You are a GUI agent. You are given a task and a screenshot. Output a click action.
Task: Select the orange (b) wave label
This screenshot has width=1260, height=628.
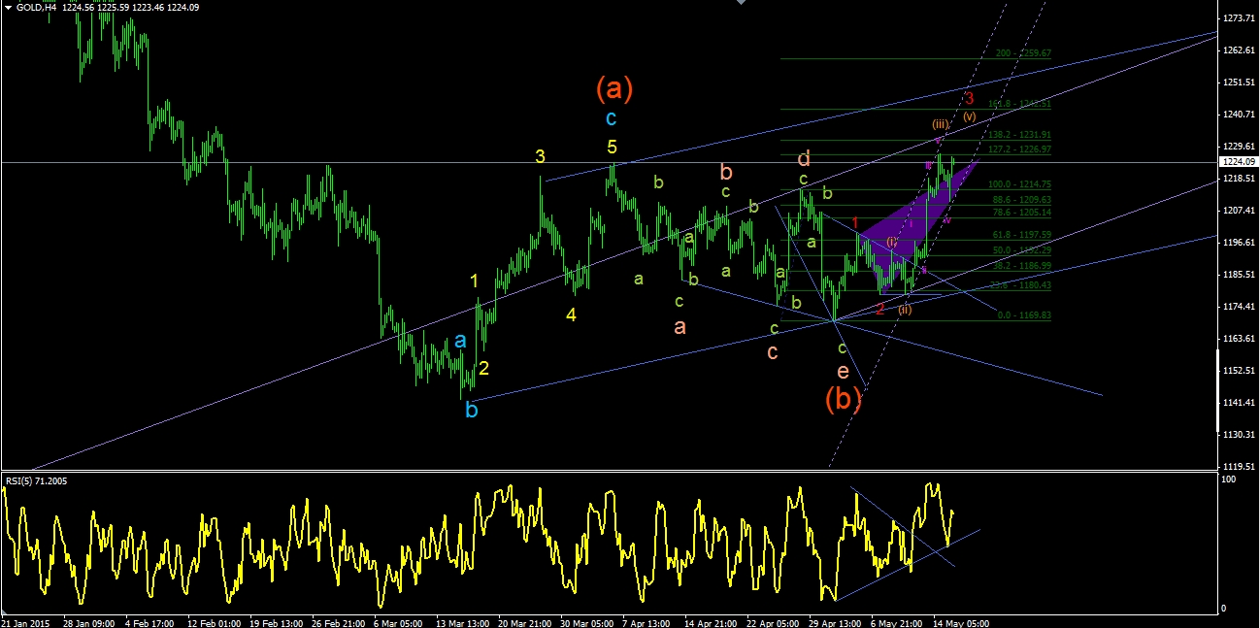click(844, 399)
